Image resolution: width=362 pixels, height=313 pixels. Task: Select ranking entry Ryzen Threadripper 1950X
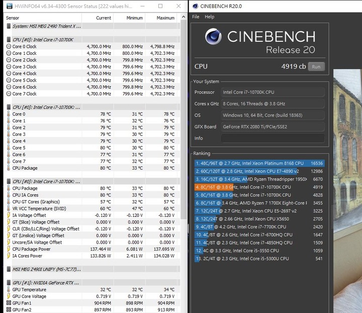(x=259, y=179)
